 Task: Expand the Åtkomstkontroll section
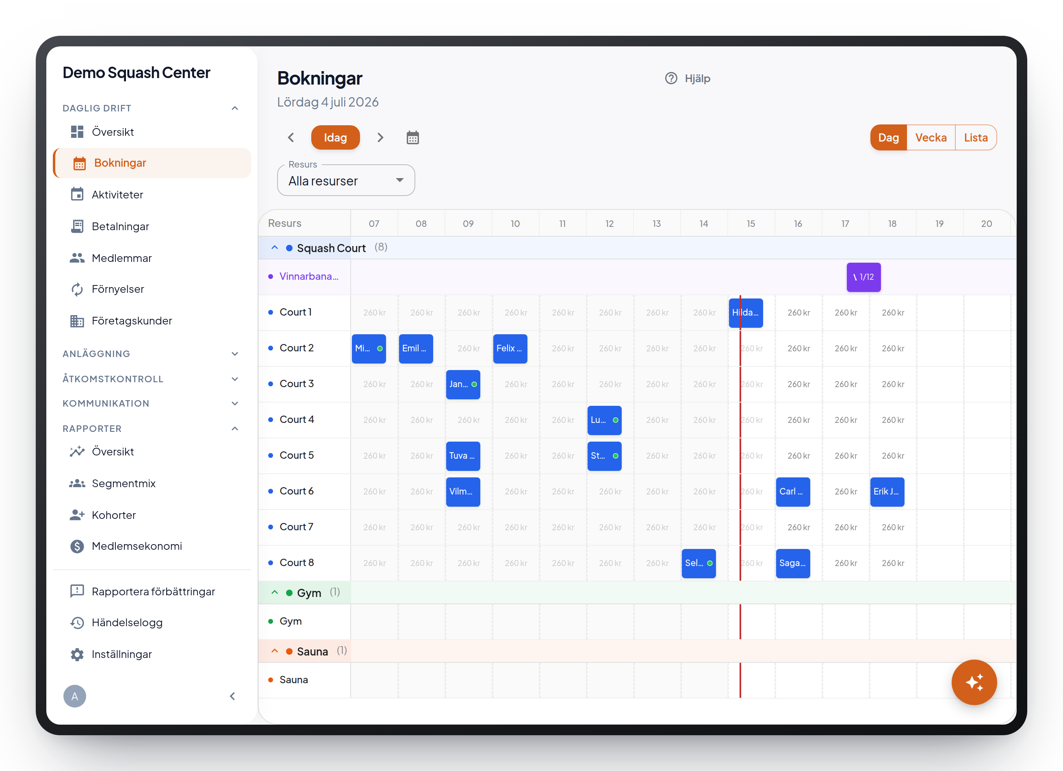tap(235, 379)
